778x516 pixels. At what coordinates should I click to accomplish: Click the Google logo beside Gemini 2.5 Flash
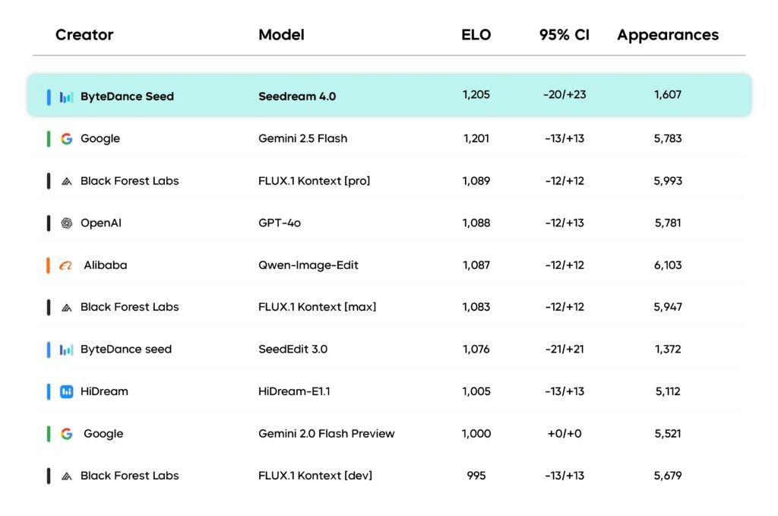coord(67,138)
